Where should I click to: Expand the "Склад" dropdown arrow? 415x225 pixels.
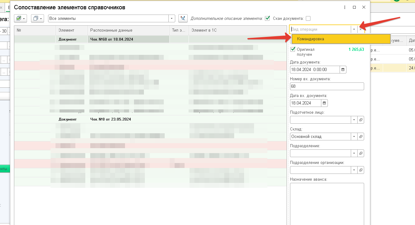click(x=354, y=136)
